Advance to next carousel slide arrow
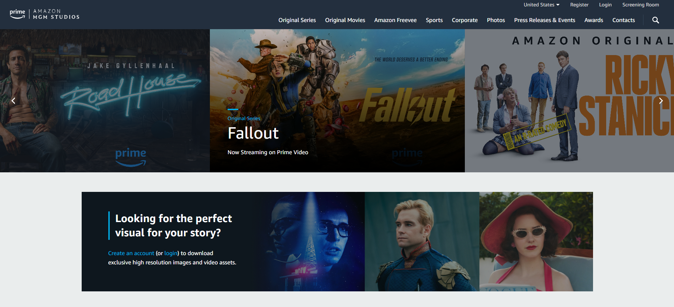 (x=661, y=101)
